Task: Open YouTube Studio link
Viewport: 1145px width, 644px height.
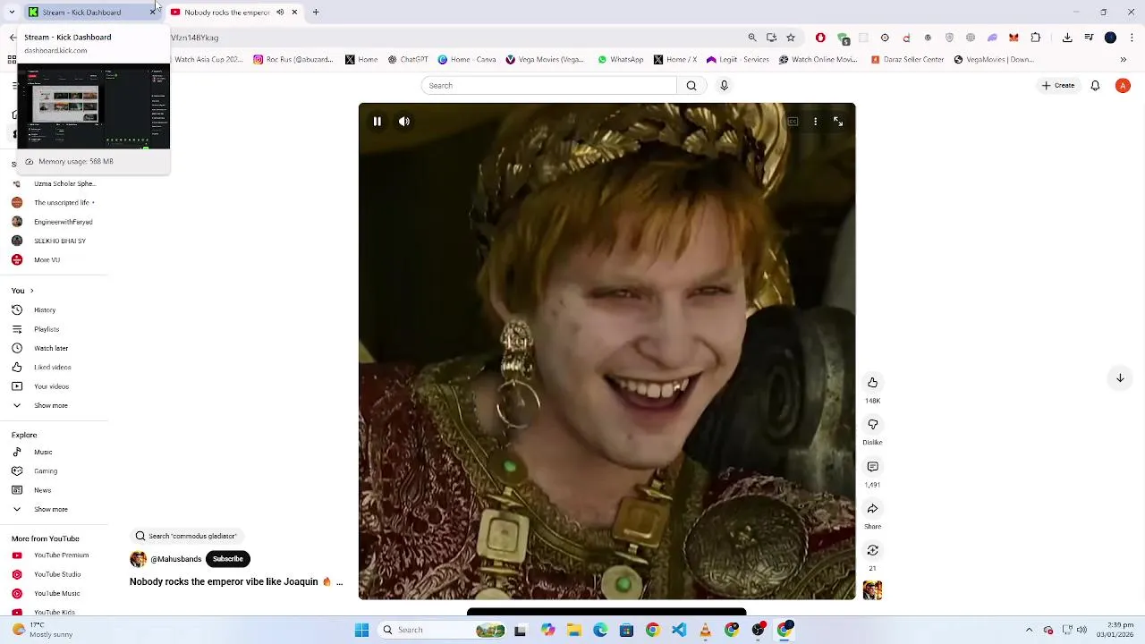Action: click(x=57, y=574)
